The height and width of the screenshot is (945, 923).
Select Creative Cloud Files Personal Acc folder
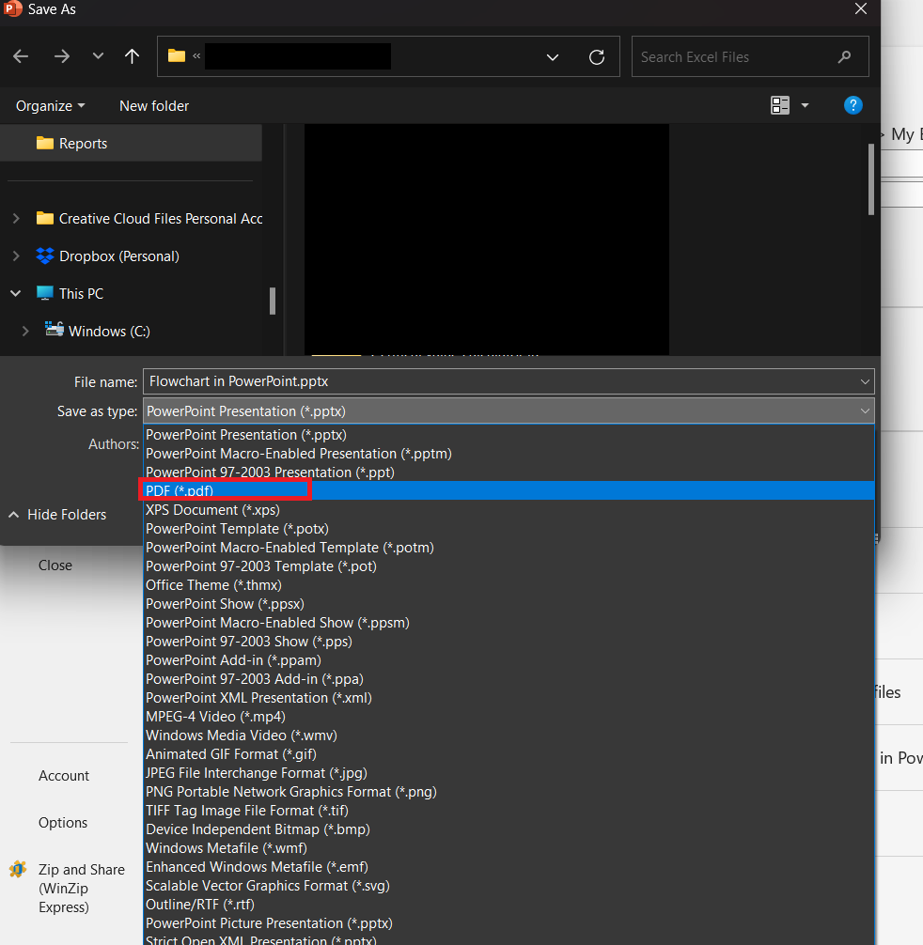(149, 219)
